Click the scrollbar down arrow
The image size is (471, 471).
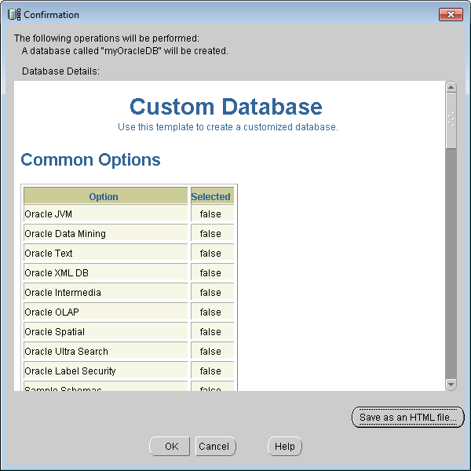(x=451, y=385)
